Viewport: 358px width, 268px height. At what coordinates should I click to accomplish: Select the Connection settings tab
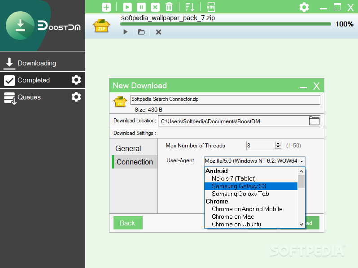(135, 162)
